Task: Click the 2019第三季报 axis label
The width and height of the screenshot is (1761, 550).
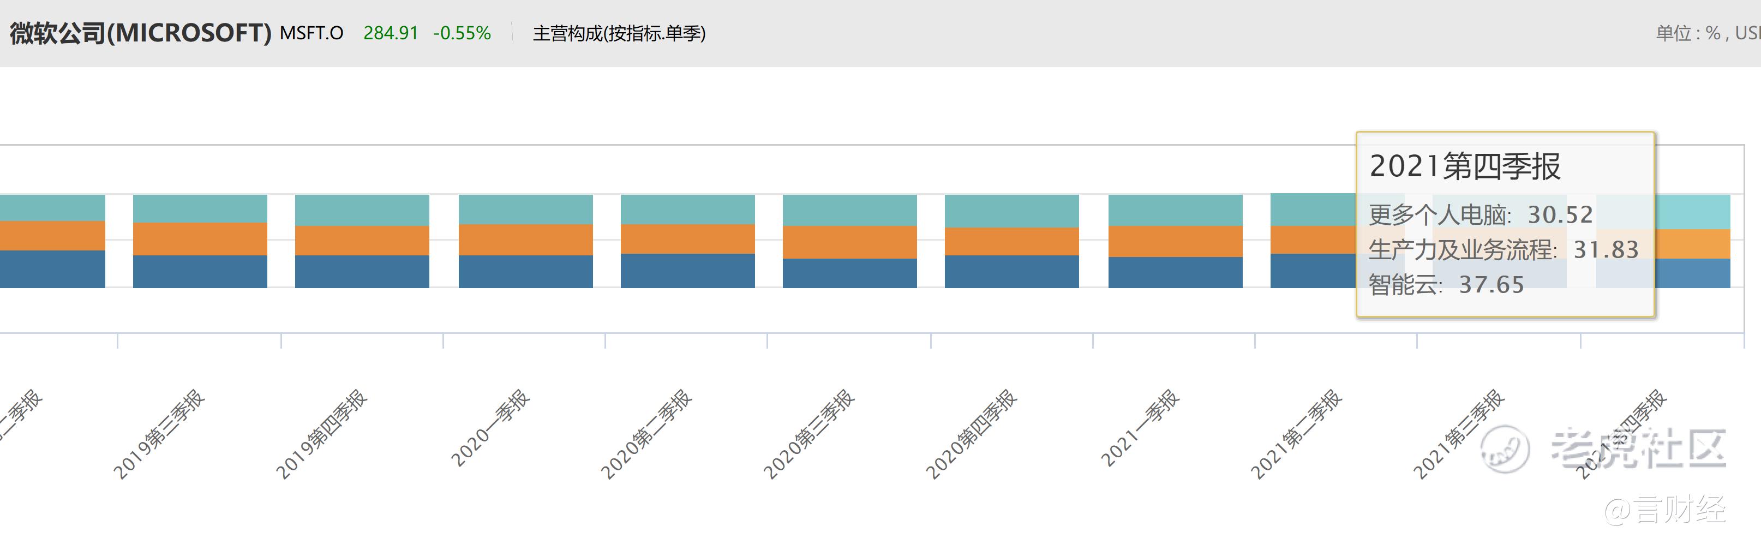Action: [x=159, y=434]
